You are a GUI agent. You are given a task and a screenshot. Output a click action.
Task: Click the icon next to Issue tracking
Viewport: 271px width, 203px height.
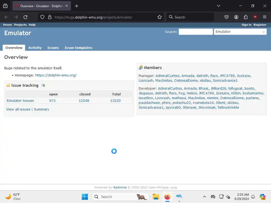pos(43,85)
